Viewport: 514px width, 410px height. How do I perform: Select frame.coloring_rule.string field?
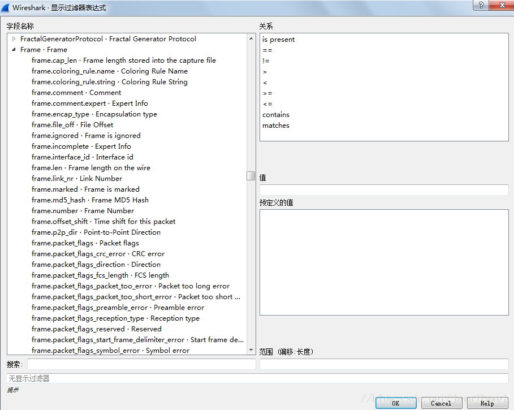click(110, 82)
